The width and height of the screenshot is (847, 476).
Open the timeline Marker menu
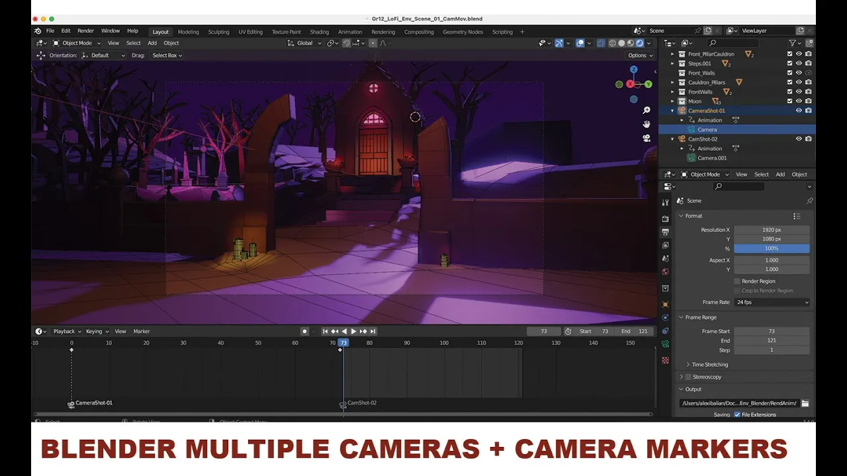coord(142,331)
